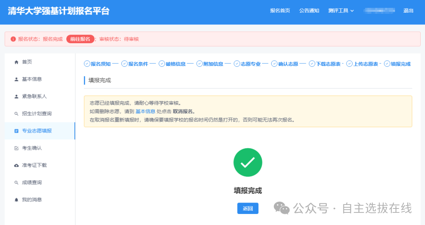
Task: Open 考生确认 in the sidebar
Action: (32, 148)
